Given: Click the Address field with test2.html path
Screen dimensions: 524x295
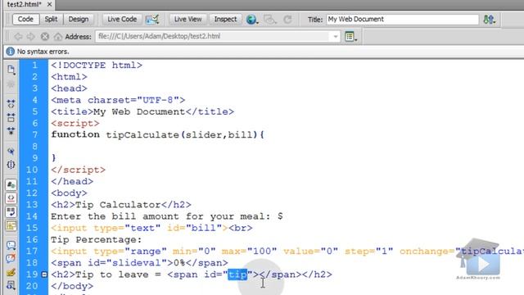Looking at the screenshot, I should click(x=218, y=36).
